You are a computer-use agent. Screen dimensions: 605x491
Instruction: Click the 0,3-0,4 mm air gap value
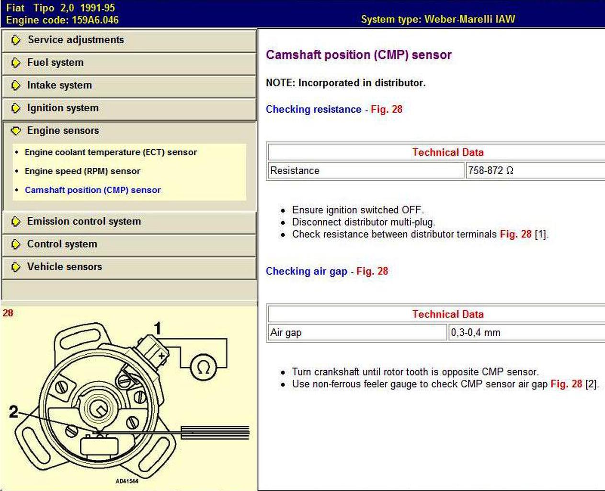coord(475,333)
